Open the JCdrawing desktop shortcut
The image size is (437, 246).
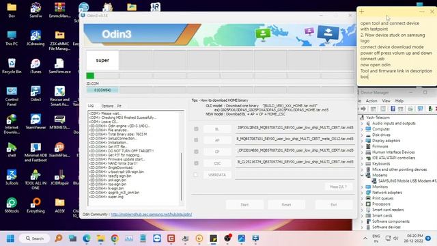click(36, 38)
